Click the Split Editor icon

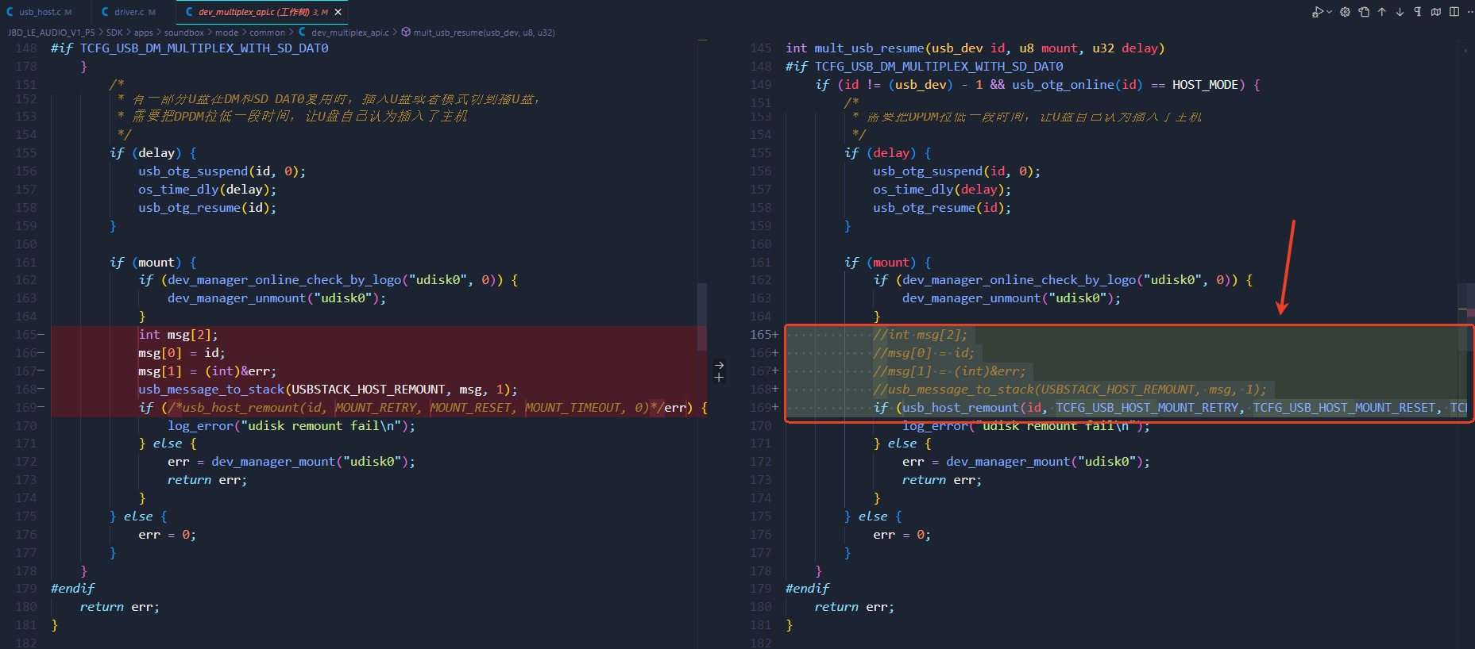coord(1454,12)
